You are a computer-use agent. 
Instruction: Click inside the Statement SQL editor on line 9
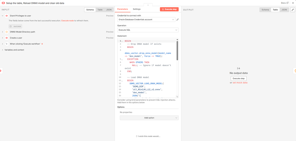pos(150,74)
